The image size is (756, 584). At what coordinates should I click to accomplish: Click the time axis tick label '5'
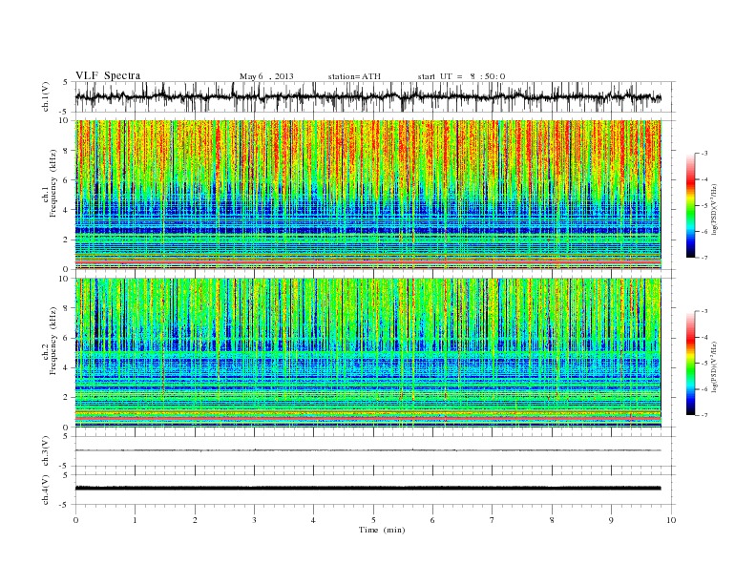coord(373,520)
